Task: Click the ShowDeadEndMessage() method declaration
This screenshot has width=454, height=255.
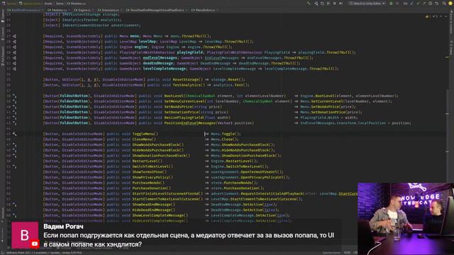Action: [x=153, y=205]
